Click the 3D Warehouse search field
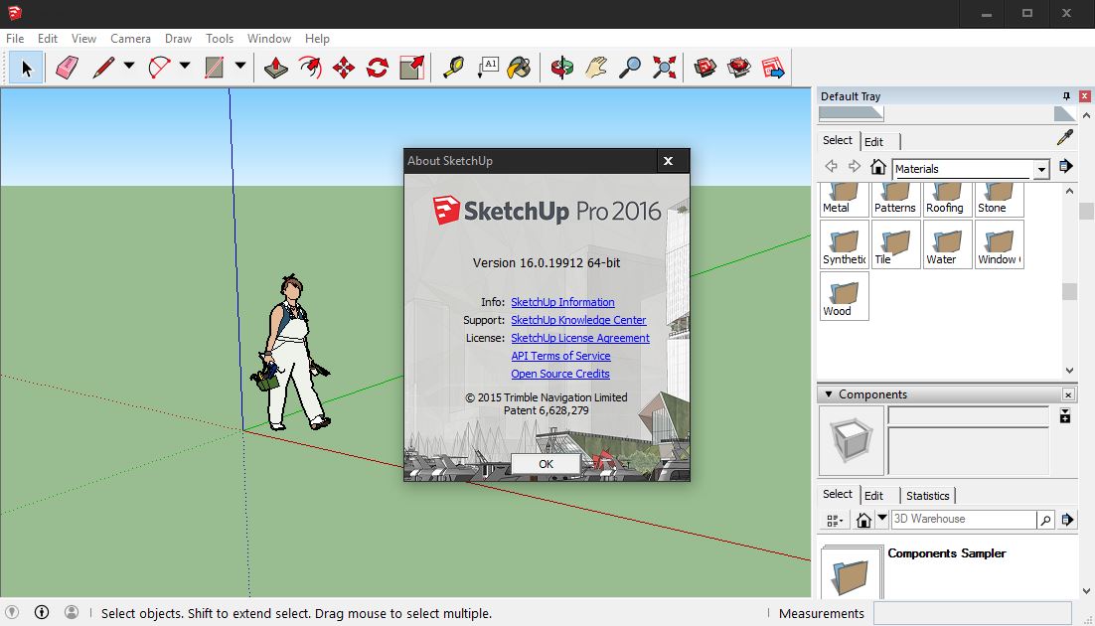The width and height of the screenshot is (1095, 626). 964,519
